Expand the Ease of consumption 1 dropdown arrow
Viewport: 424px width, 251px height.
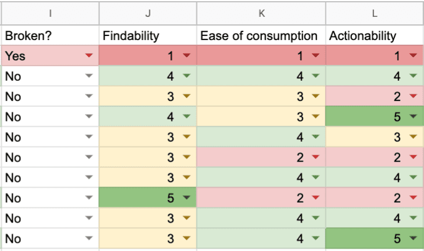pyautogui.click(x=315, y=56)
